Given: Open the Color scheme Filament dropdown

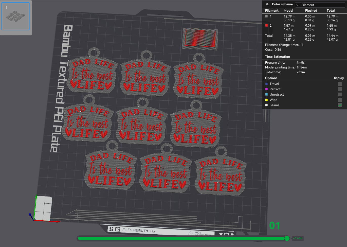Looking at the screenshot, I should tap(320, 5).
